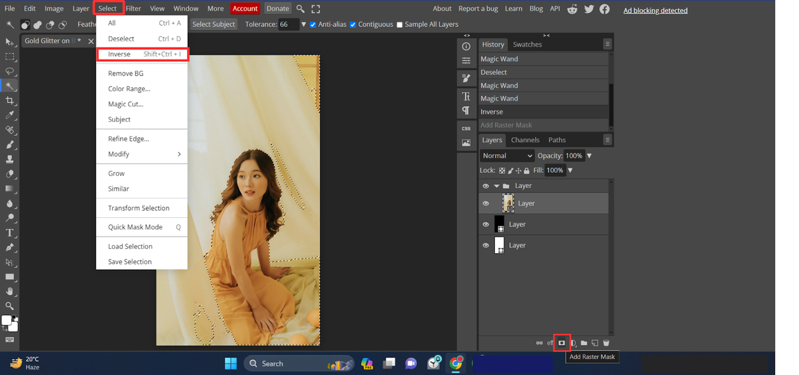Switch to the Channels tab
The height and width of the screenshot is (375, 799).
pyautogui.click(x=525, y=140)
